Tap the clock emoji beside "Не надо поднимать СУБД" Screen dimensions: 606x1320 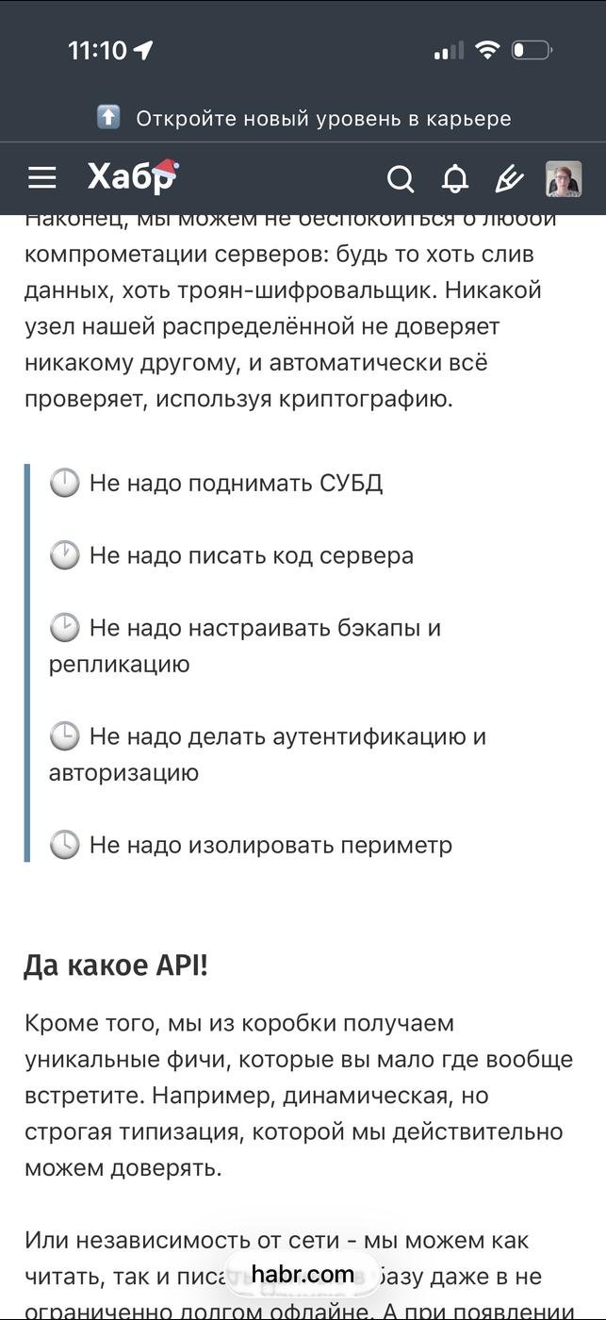click(64, 484)
